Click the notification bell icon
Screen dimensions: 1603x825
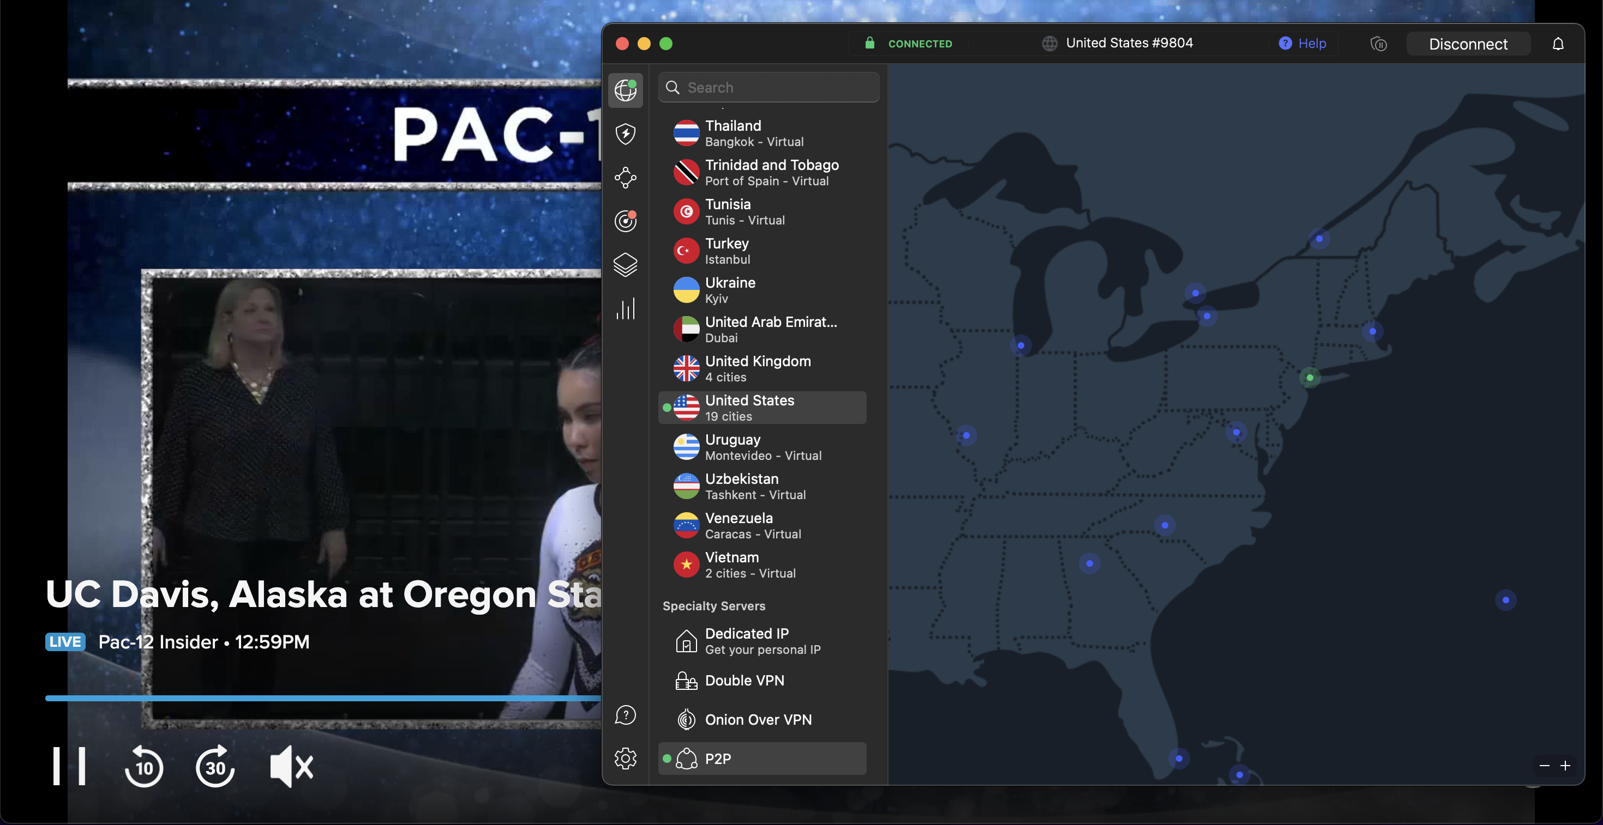coord(1558,44)
